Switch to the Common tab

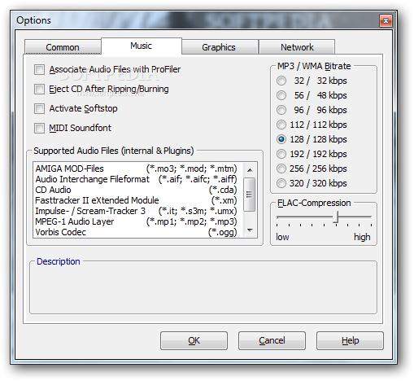point(63,47)
